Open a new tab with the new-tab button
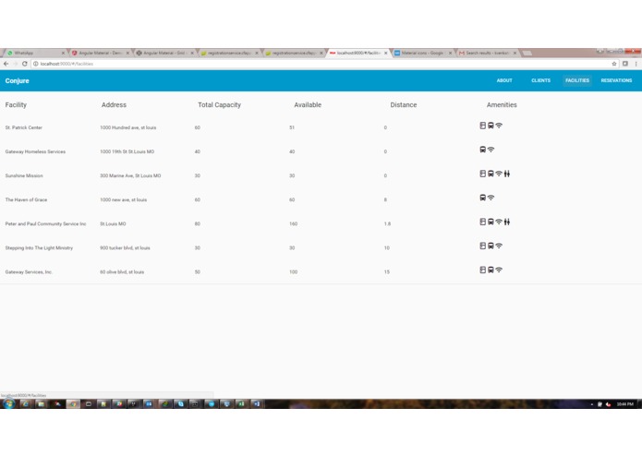The height and width of the screenshot is (456, 642). (527, 54)
